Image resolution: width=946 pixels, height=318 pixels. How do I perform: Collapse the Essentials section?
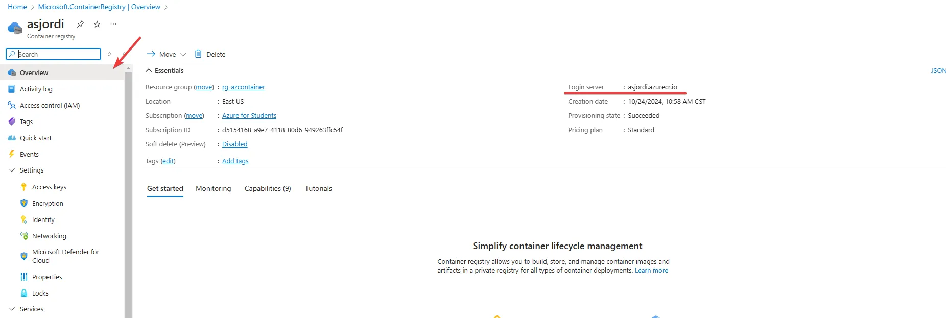pos(149,70)
